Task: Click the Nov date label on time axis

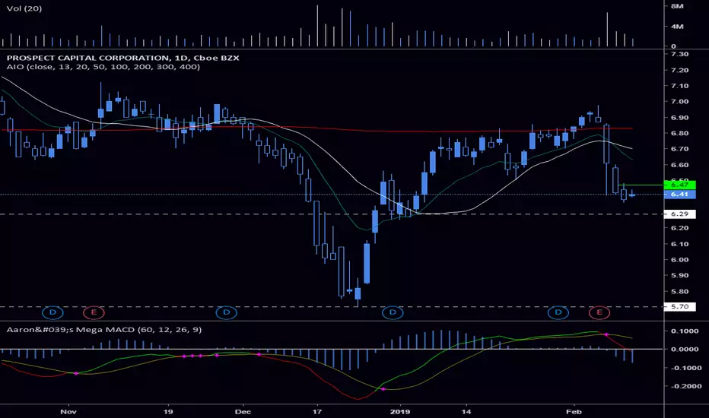Action: pyautogui.click(x=68, y=411)
